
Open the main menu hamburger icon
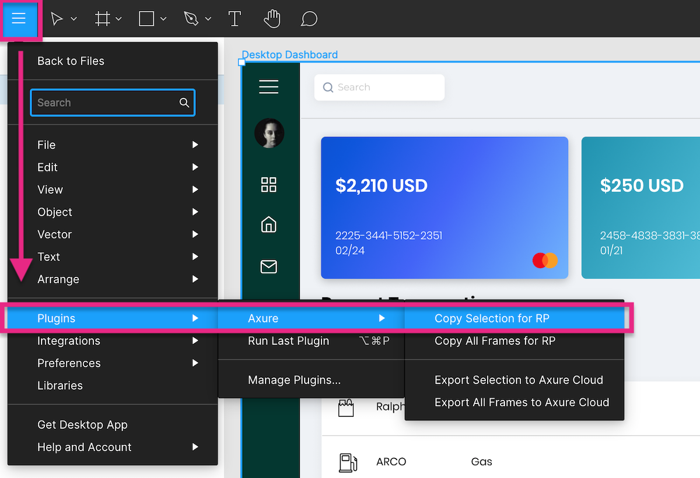(x=19, y=18)
